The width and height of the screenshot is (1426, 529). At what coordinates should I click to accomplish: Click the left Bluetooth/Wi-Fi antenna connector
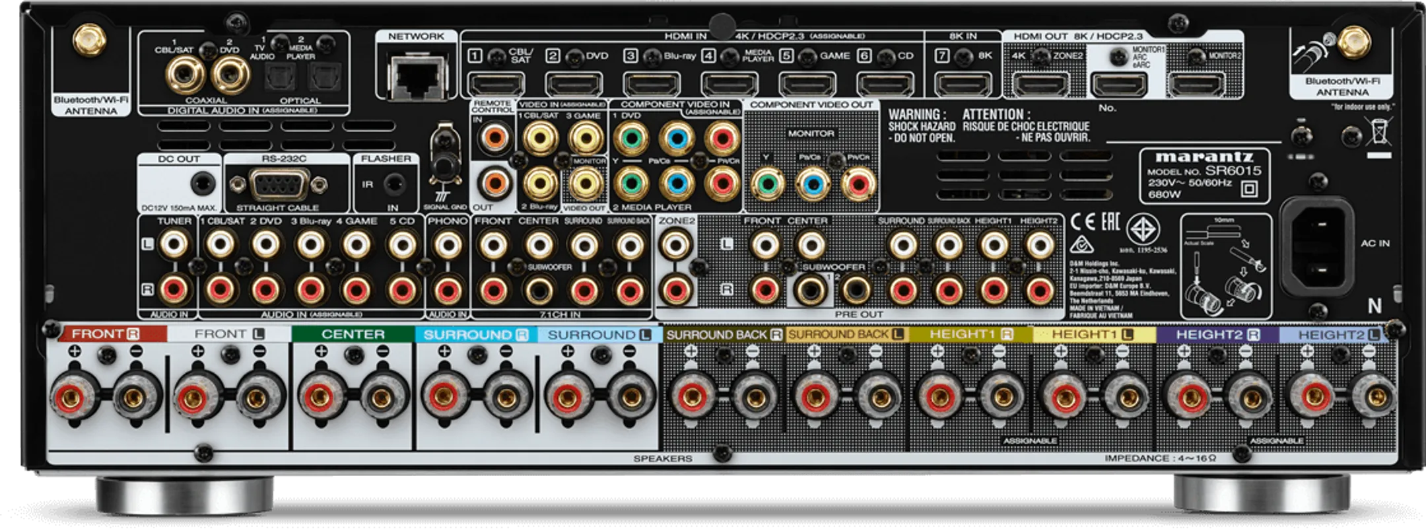click(x=89, y=40)
